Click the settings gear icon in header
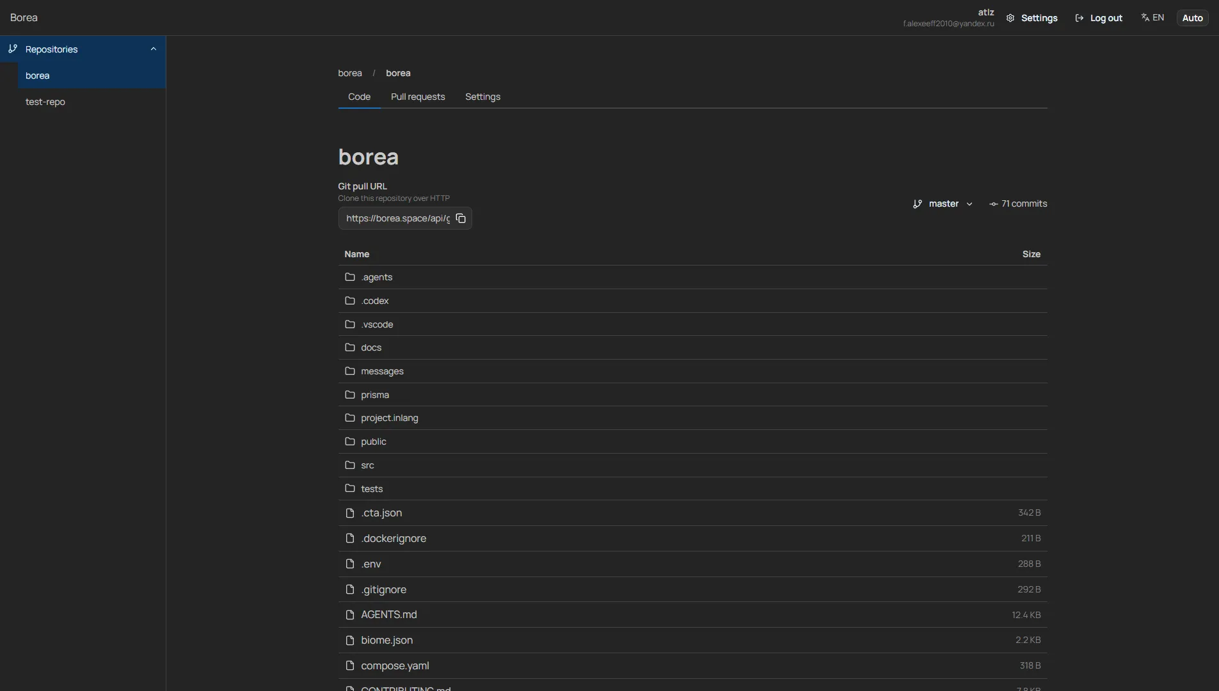Image resolution: width=1219 pixels, height=691 pixels. coord(1010,18)
